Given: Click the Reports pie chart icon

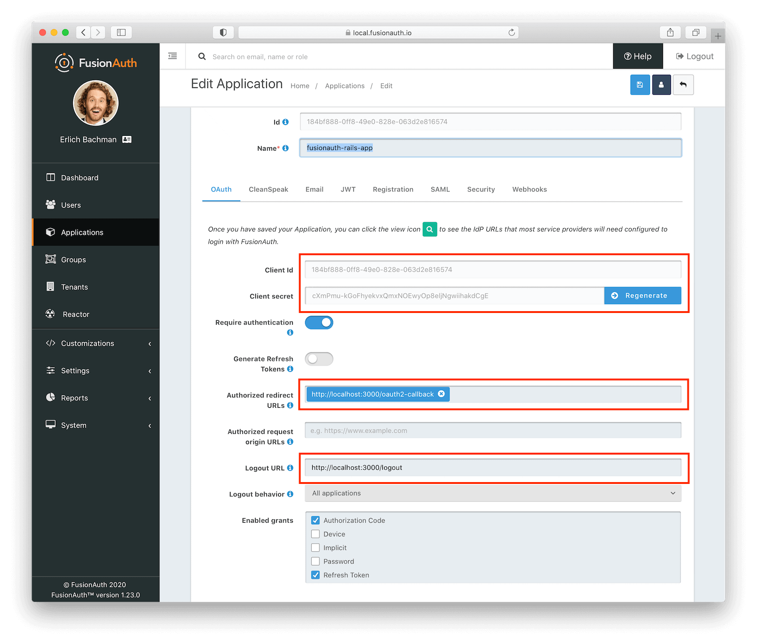Looking at the screenshot, I should pyautogui.click(x=51, y=397).
